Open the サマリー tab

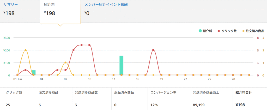click(11, 5)
